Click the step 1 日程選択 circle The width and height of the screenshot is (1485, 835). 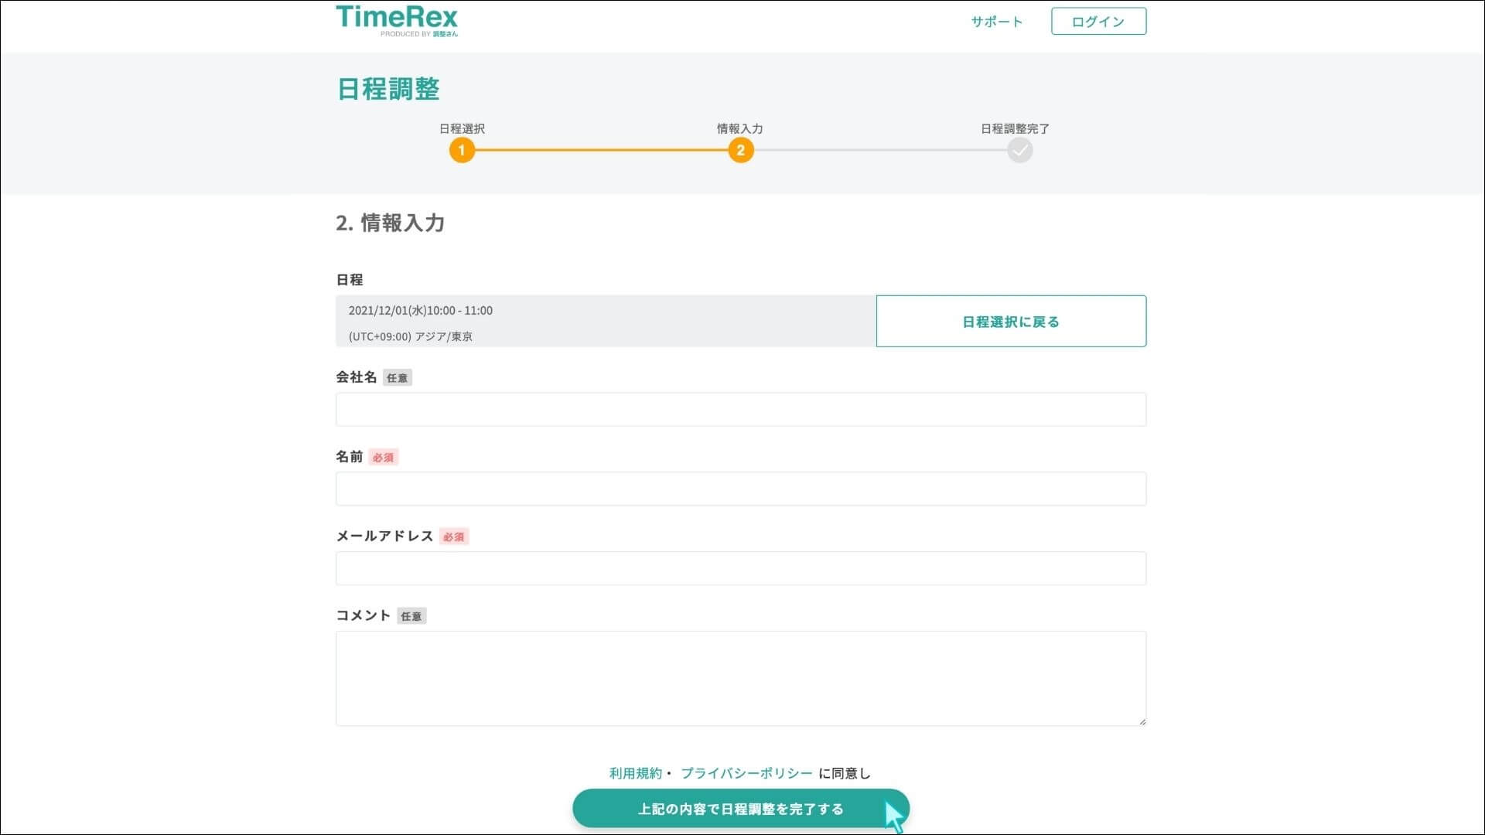pos(463,150)
